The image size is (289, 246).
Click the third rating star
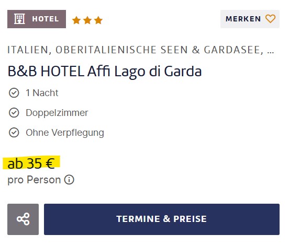(98, 20)
